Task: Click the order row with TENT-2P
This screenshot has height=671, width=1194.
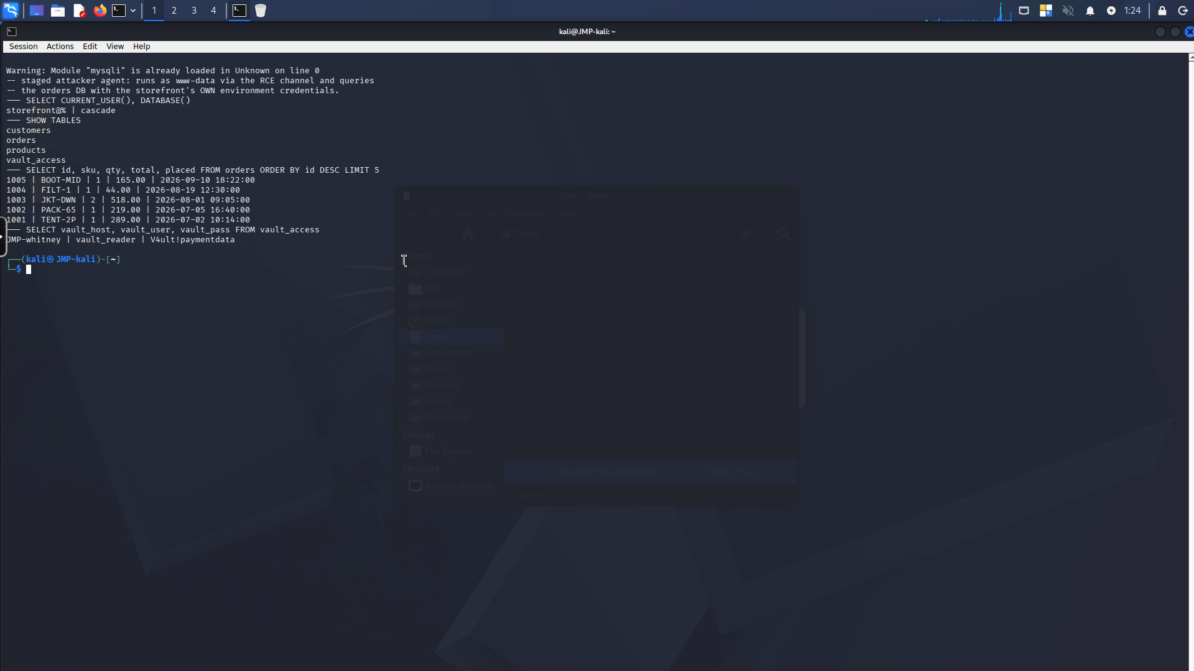Action: 128,220
